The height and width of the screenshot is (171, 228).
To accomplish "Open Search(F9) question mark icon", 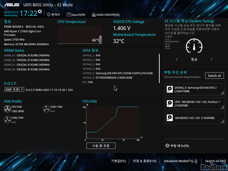I will [x=69, y=14].
